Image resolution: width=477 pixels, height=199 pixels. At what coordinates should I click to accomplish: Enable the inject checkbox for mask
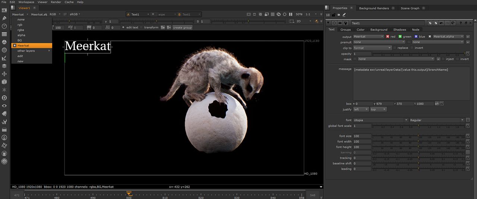point(443,59)
